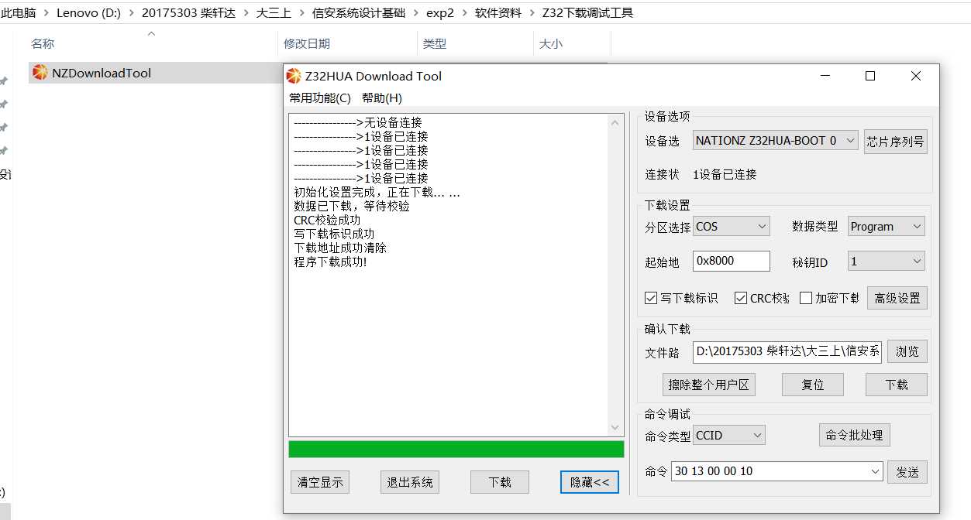Image resolution: width=971 pixels, height=520 pixels.
Task: Enable the 加密下载 checkbox
Action: (x=806, y=298)
